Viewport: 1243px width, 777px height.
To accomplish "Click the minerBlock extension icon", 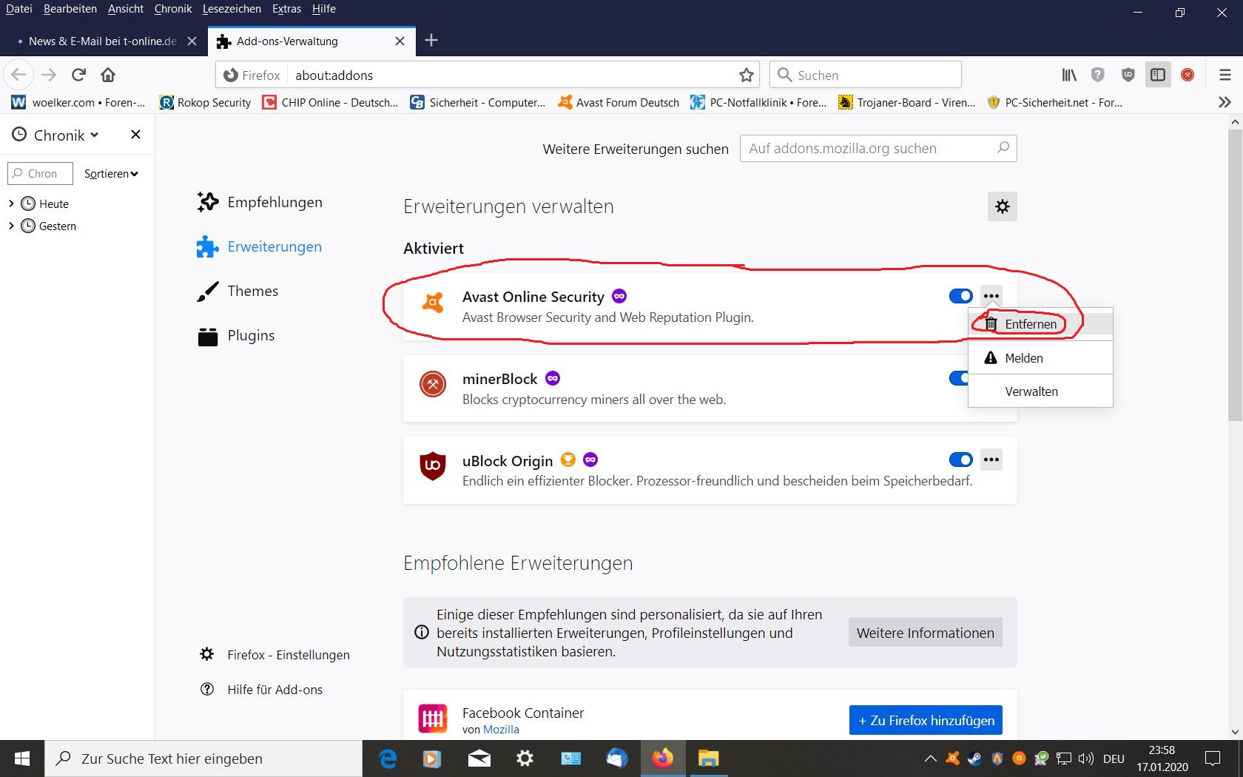I will coord(433,384).
